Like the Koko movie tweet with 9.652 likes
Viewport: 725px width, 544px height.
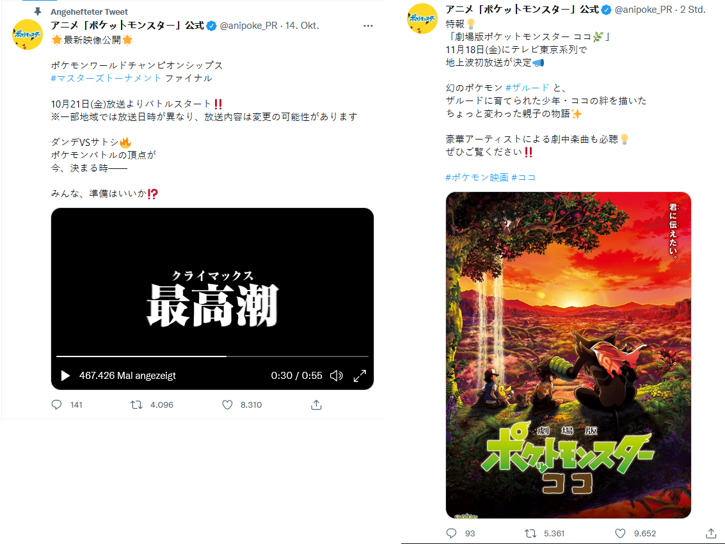(621, 533)
